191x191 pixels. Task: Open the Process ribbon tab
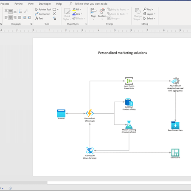click(x=5, y=4)
